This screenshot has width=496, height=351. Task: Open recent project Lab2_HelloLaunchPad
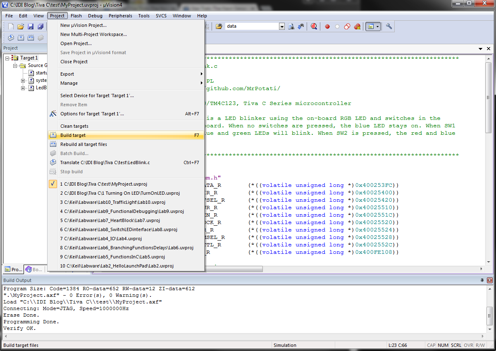[126, 266]
